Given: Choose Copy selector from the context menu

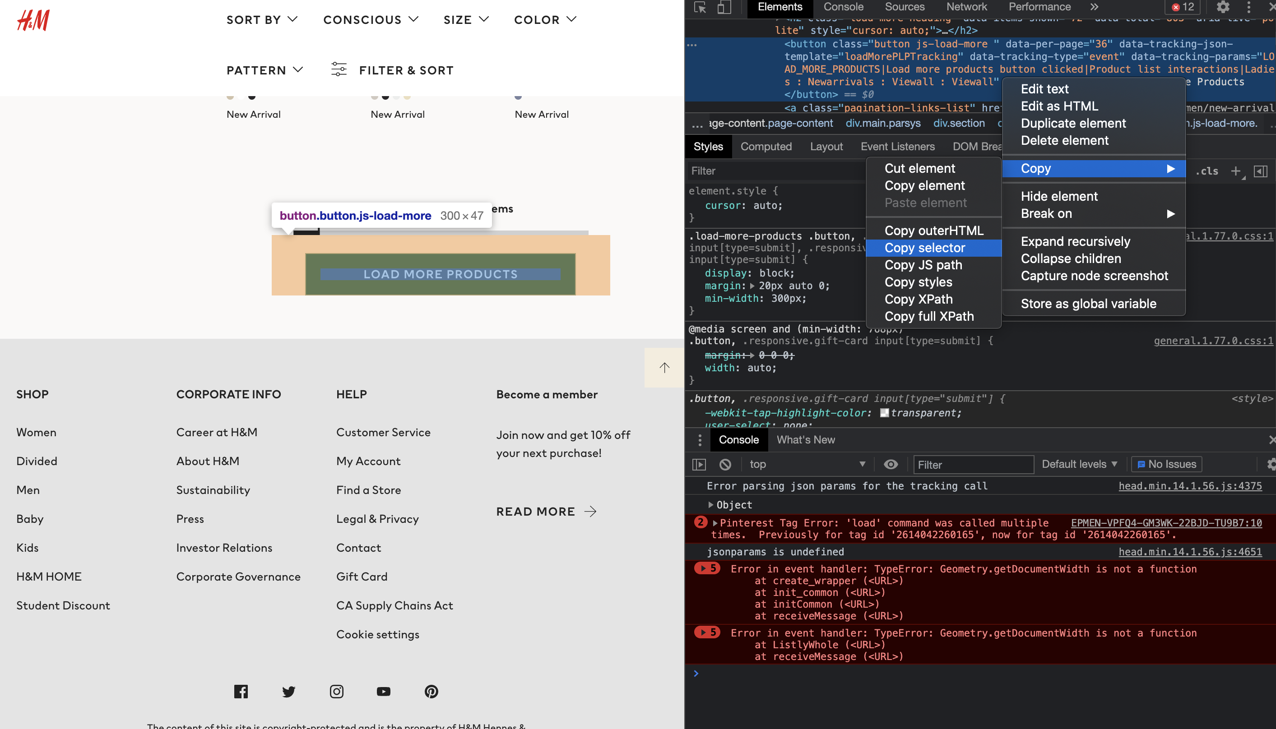Looking at the screenshot, I should coord(924,248).
